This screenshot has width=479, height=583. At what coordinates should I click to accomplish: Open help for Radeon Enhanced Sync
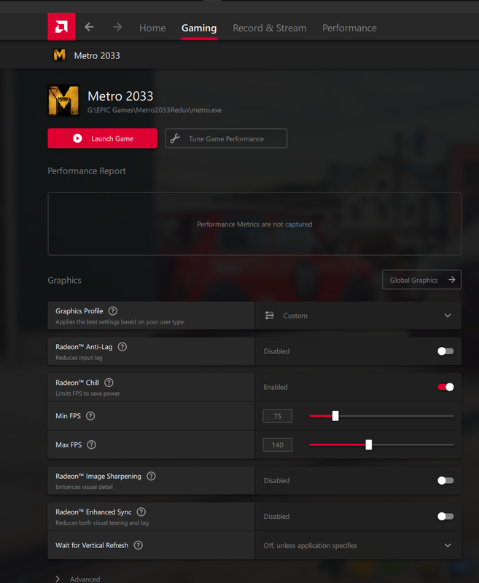pyautogui.click(x=141, y=512)
